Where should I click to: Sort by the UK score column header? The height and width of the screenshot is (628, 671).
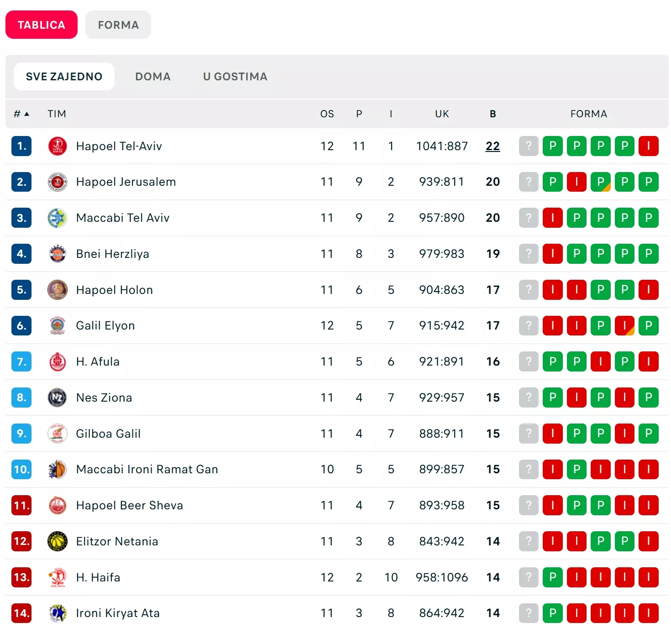pos(442,114)
